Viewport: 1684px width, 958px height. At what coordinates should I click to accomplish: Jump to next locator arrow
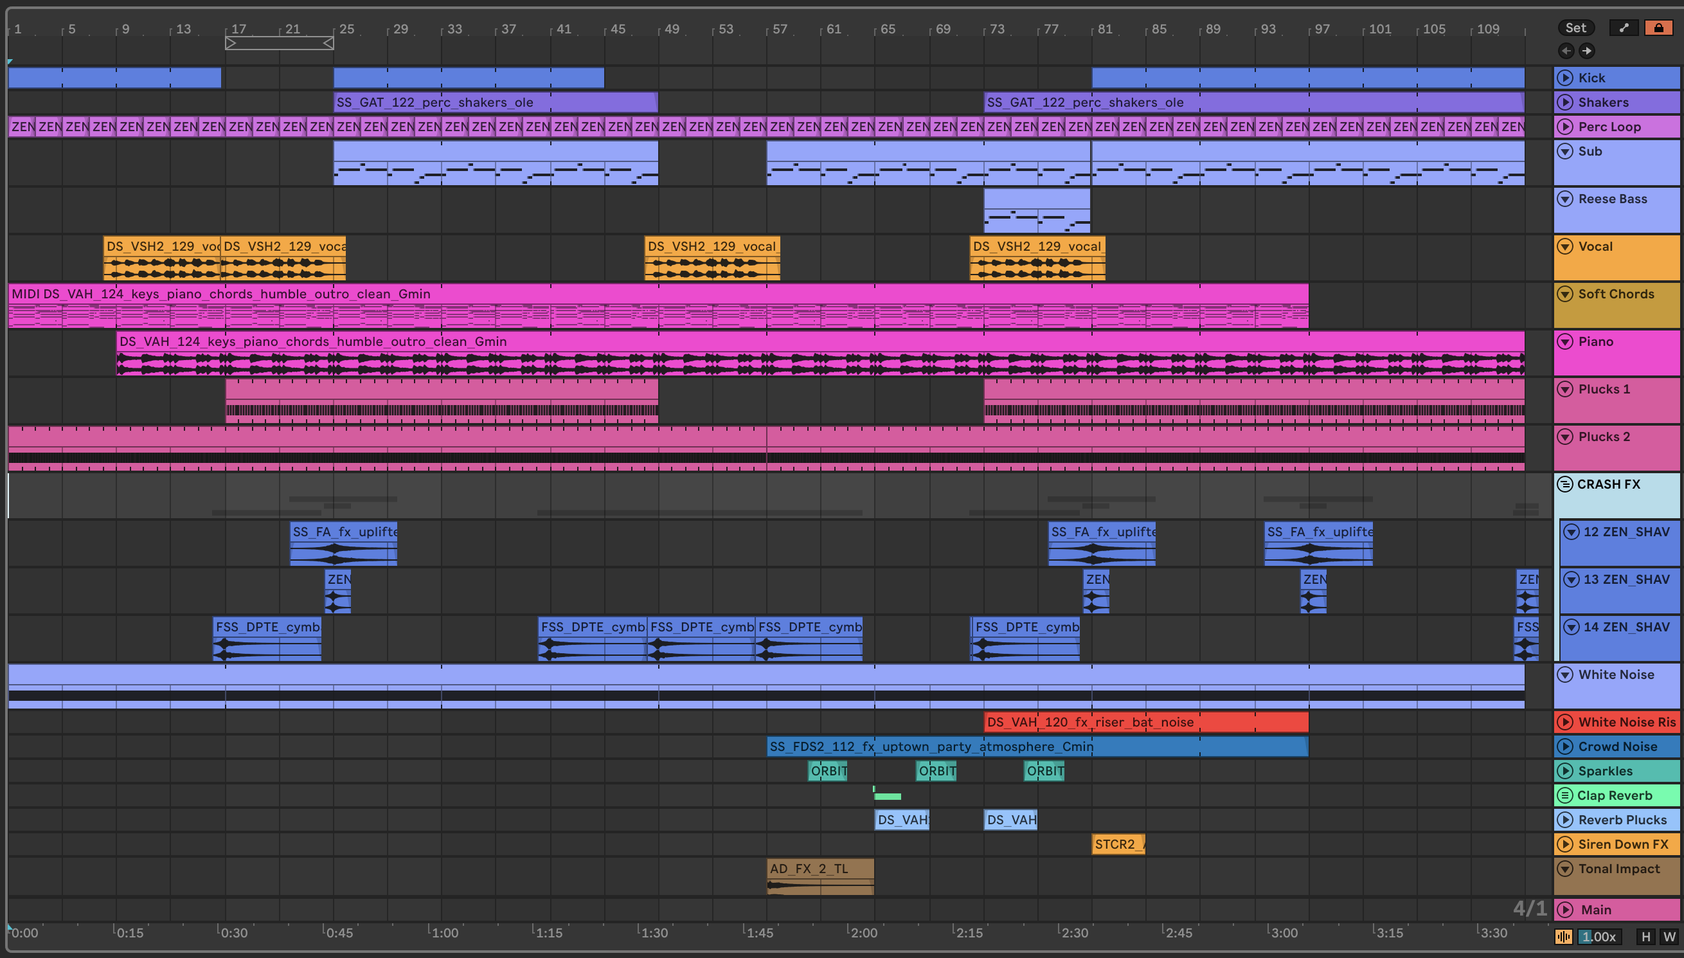[x=1587, y=51]
